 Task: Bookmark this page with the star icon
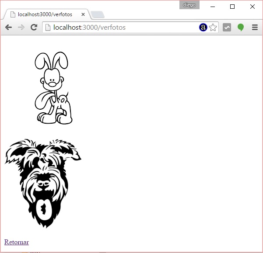213,28
